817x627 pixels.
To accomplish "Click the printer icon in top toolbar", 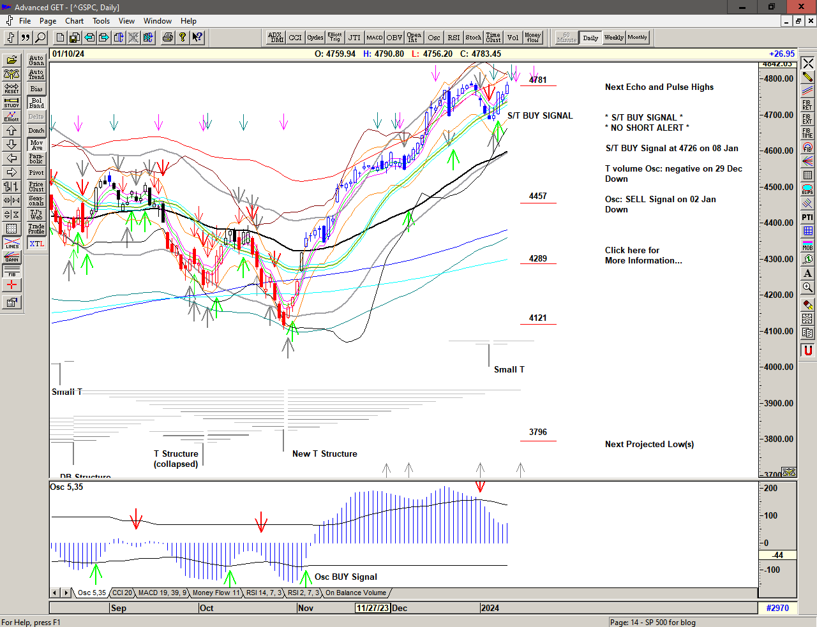I will [x=167, y=38].
